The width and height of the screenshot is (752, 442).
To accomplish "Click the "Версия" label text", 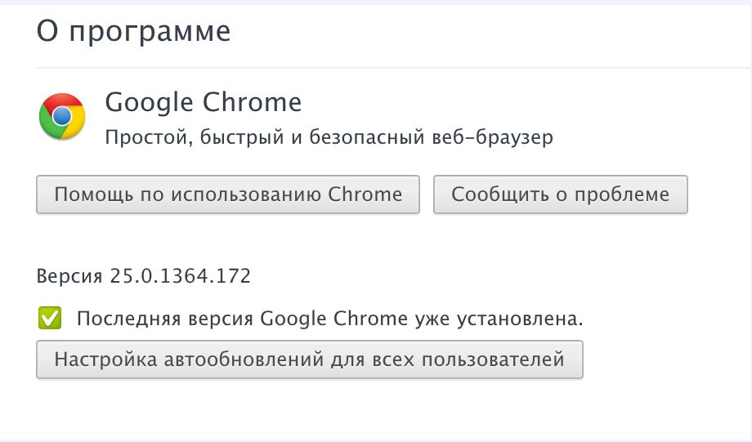I will 71,276.
